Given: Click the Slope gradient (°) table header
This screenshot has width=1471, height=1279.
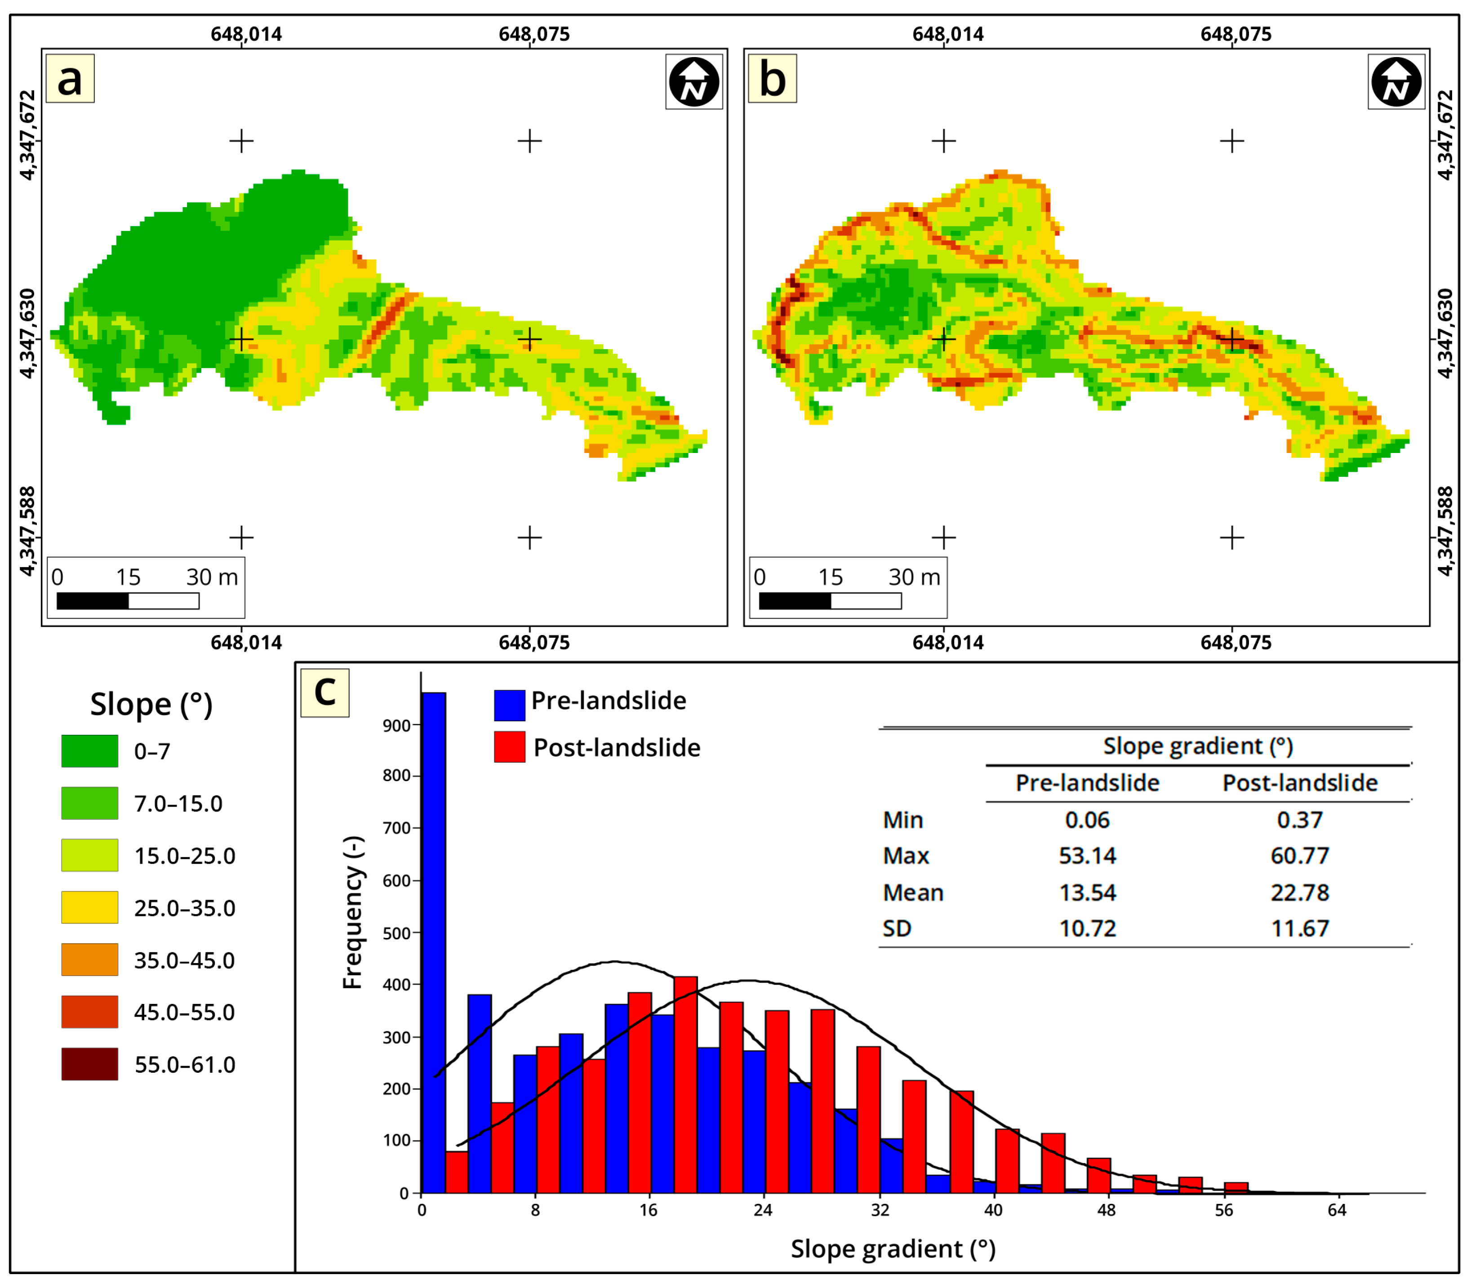Looking at the screenshot, I should click(x=1198, y=746).
